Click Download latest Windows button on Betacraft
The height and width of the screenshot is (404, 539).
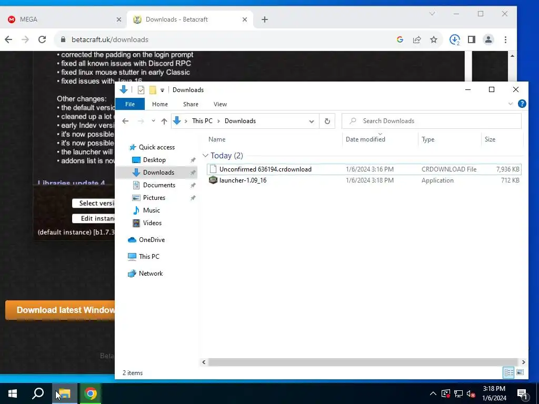point(61,310)
